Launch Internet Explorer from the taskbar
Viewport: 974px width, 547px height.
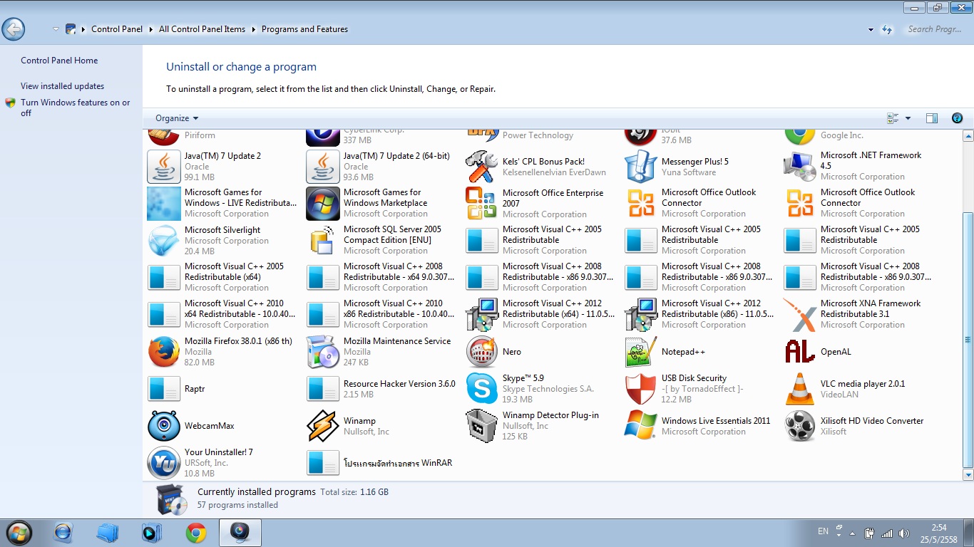[63, 533]
